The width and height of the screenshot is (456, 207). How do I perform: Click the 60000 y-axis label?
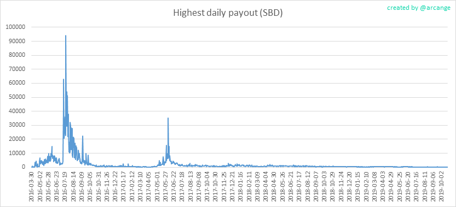click(x=17, y=83)
